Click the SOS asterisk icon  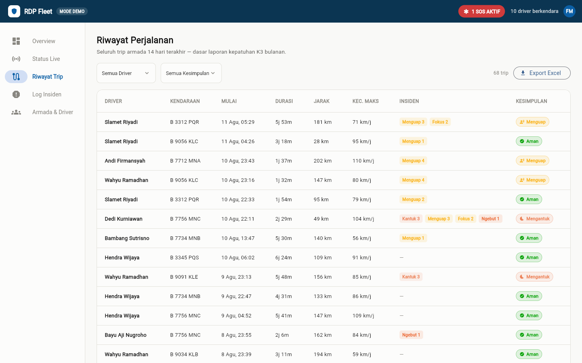466,11
